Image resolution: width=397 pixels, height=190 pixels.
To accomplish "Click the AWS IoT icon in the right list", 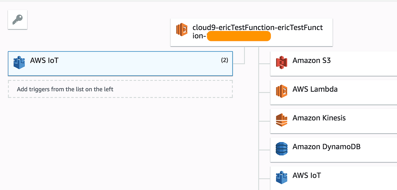I will point(281,175).
